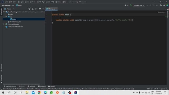Screen dimensions: 169x95
Task: Expand the .idea folder
Action: [6, 14]
